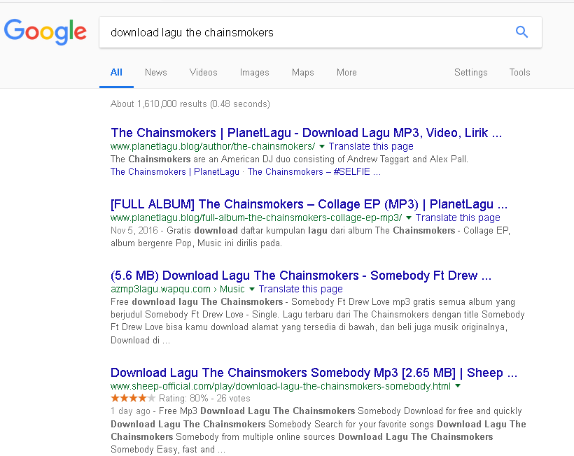This screenshot has height=456, width=574.
Task: Open The Chainsmokers – #SELFIE sitelink
Action: [x=314, y=171]
